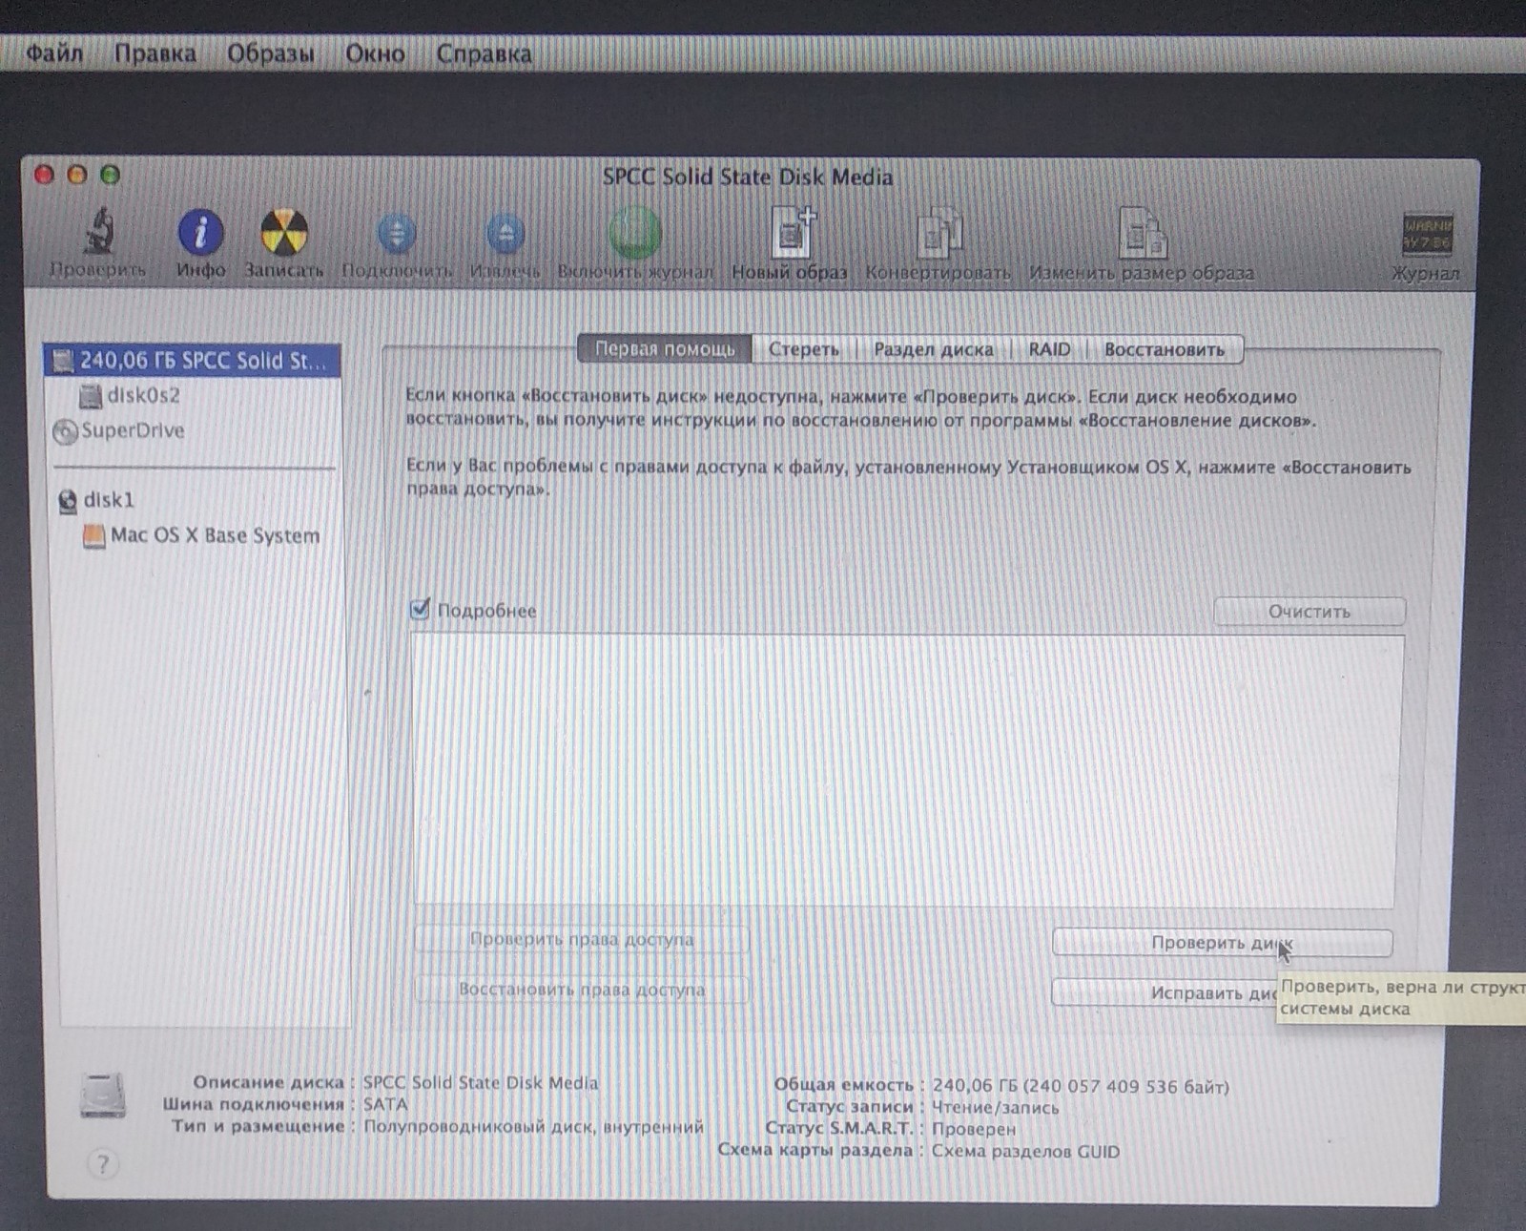
Task: Click the Конвертировать toolbar icon
Action: [938, 232]
